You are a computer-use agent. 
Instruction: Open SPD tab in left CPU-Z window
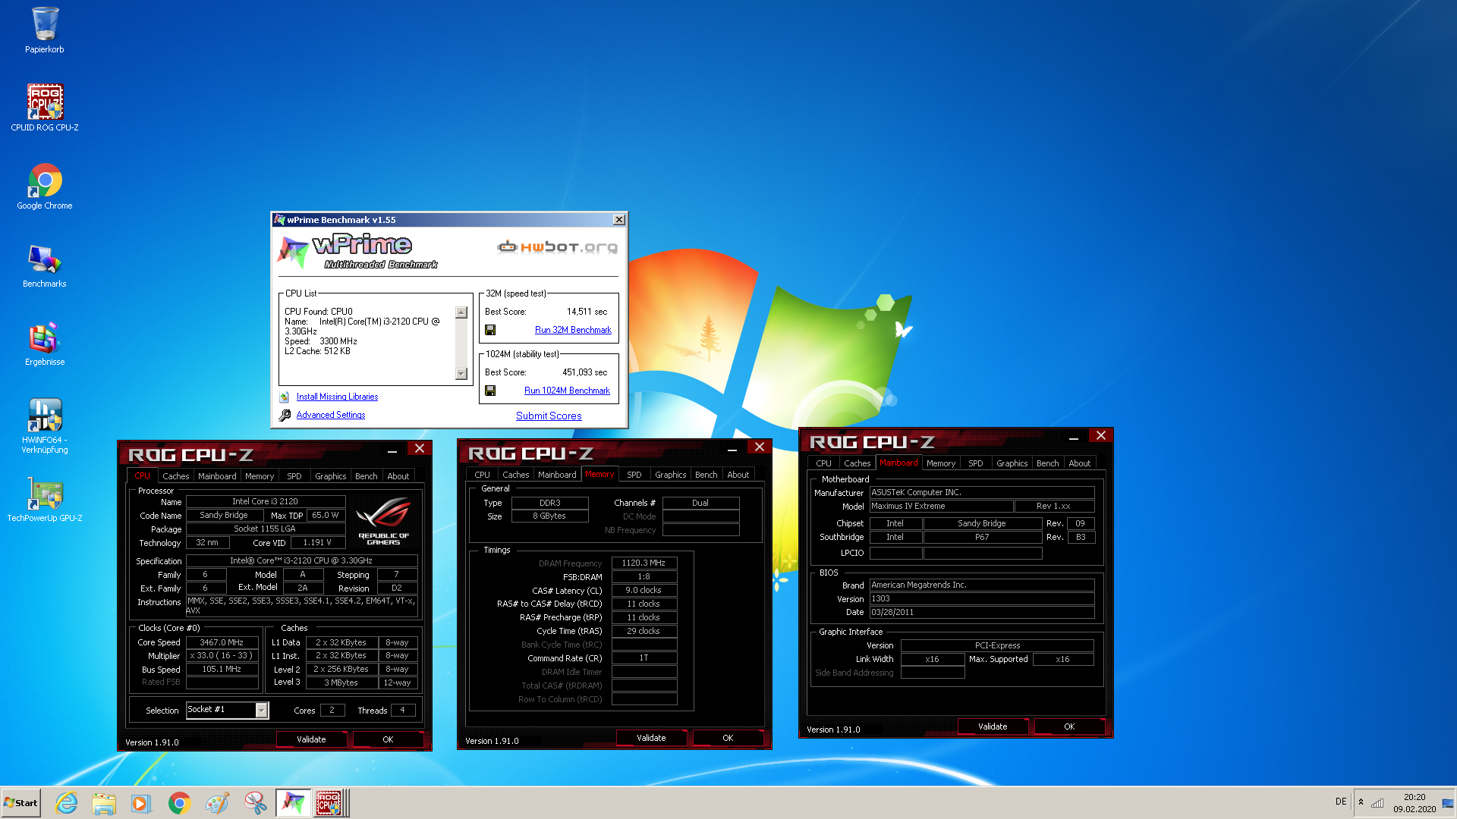pos(294,476)
